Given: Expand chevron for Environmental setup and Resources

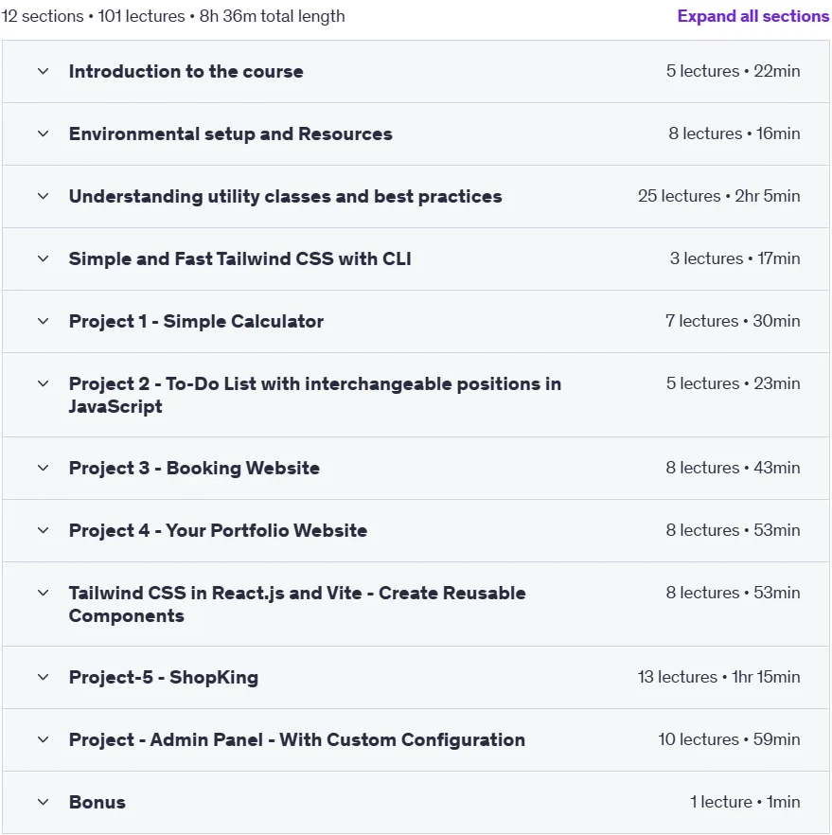Looking at the screenshot, I should pyautogui.click(x=44, y=133).
